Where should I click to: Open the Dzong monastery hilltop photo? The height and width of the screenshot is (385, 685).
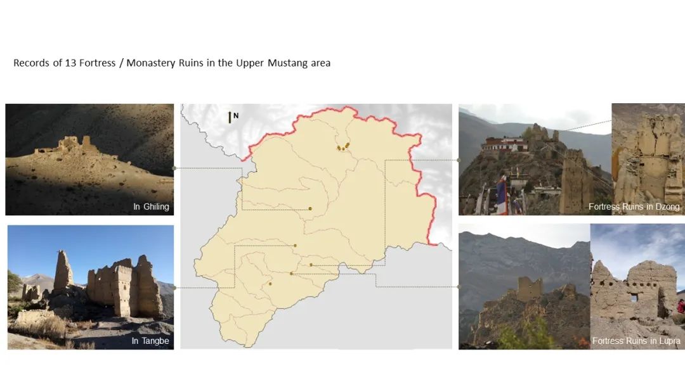[535, 159]
